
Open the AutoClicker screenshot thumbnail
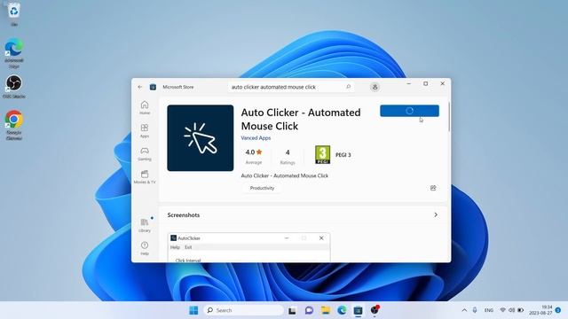248,248
